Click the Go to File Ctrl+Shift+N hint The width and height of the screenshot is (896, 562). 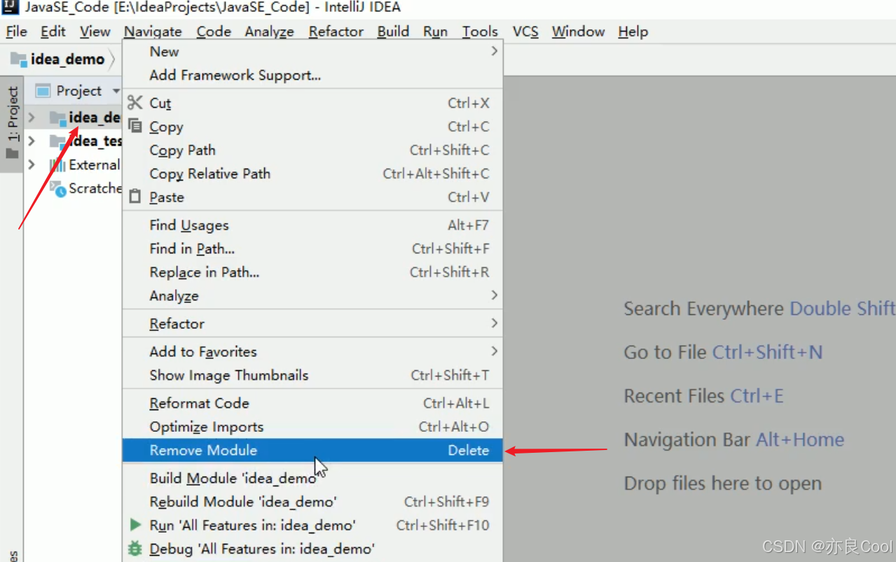tap(723, 352)
